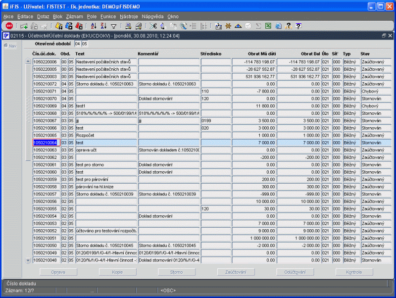The height and width of the screenshot is (298, 396).
Task: Click the ship wheel icon
Action: pyautogui.click(x=228, y=26)
